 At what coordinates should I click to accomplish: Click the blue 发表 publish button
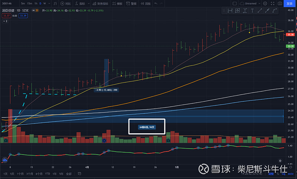(x=290, y=4)
